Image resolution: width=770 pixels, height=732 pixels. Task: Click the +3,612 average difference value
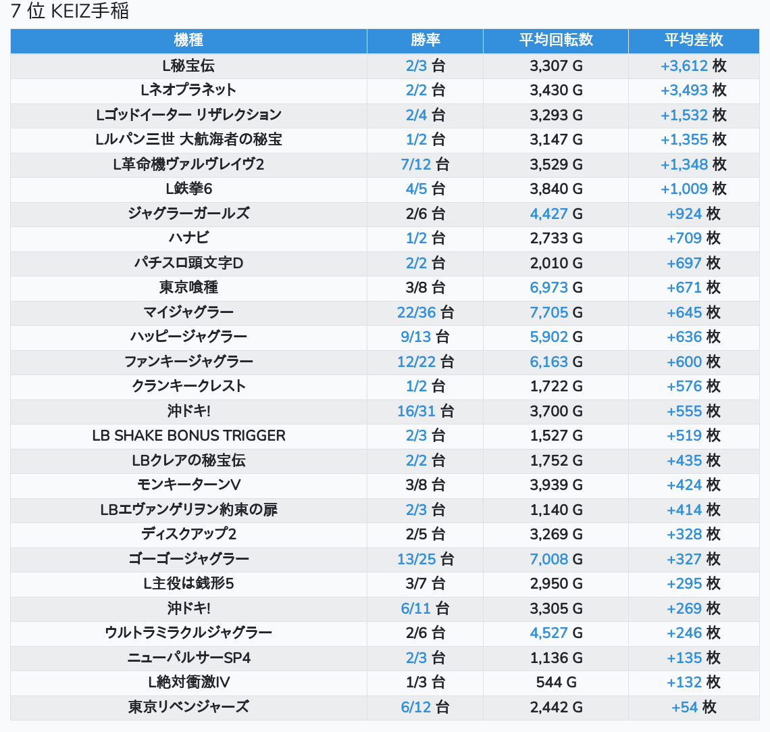point(684,66)
